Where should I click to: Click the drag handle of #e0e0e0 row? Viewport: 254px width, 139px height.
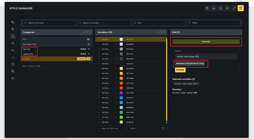point(116,44)
